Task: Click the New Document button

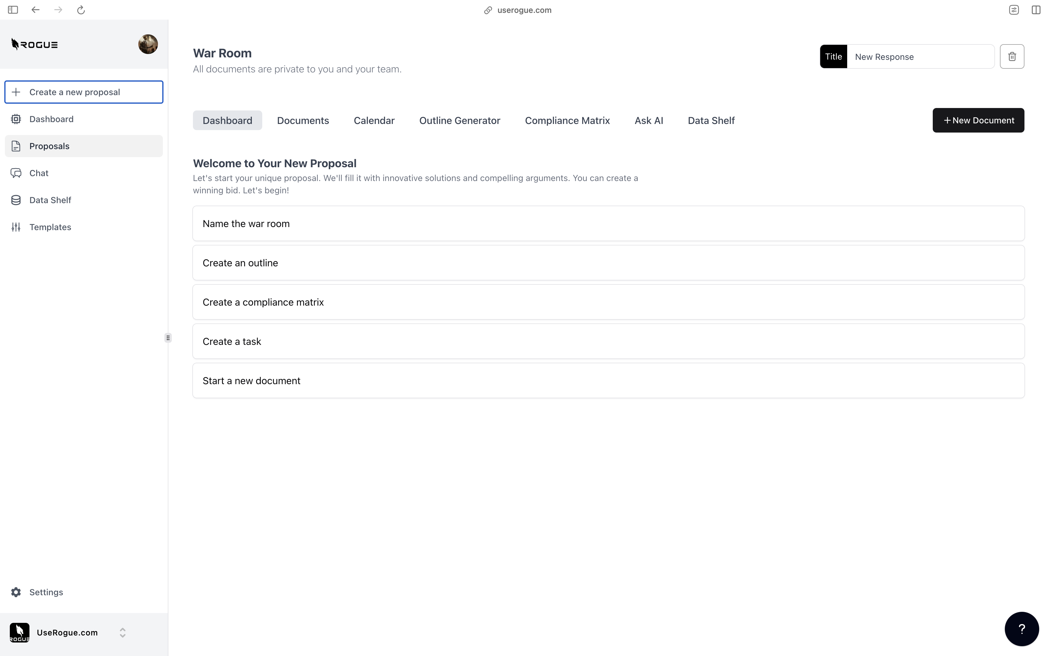Action: coord(978,121)
